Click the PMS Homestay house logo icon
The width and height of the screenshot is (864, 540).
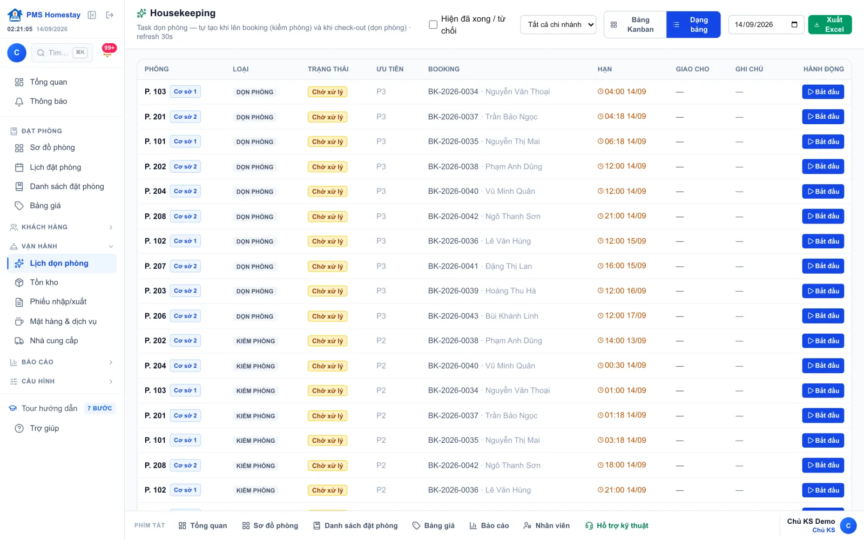[15, 15]
